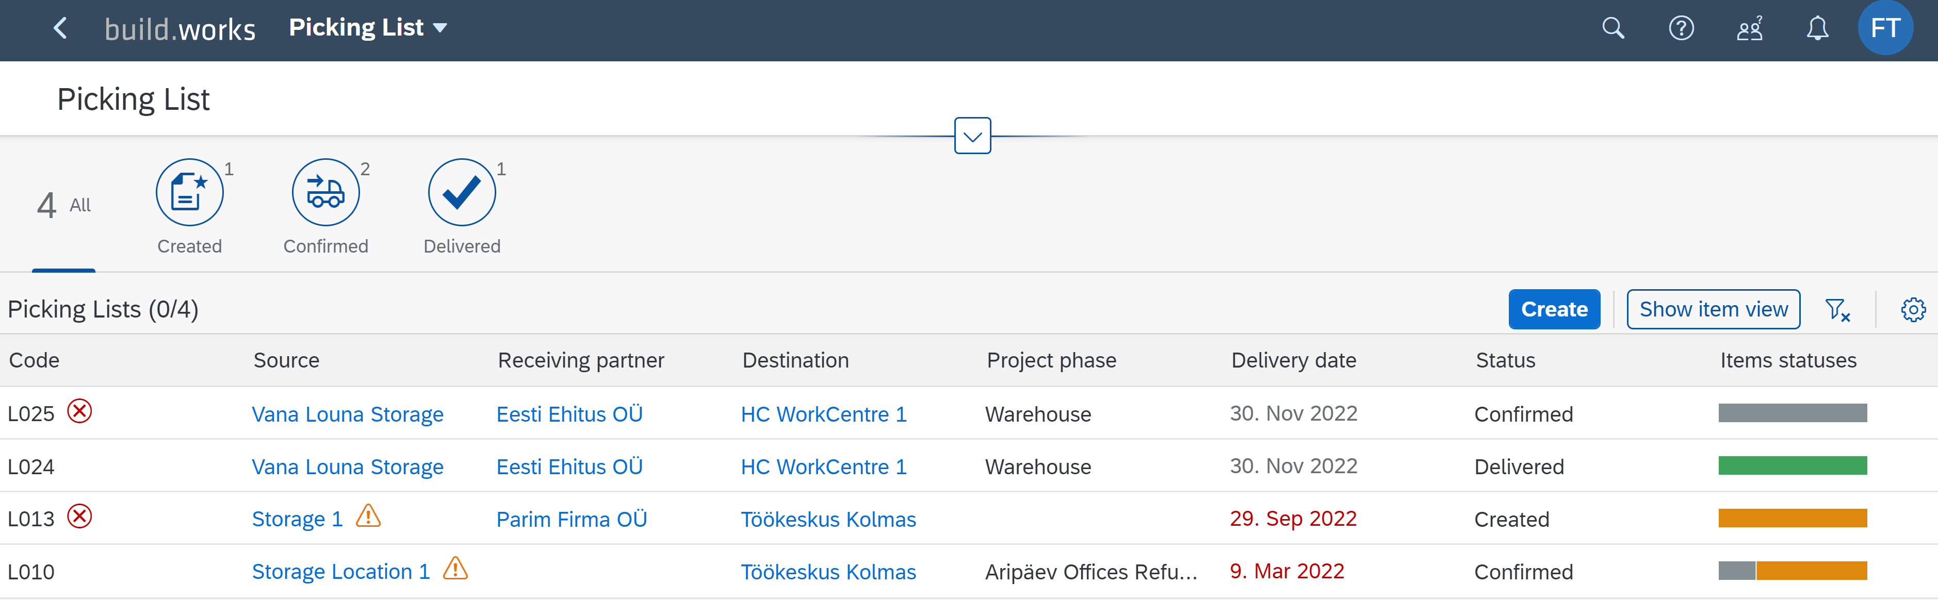Click Show item view button
This screenshot has height=600, width=1938.
tap(1713, 309)
